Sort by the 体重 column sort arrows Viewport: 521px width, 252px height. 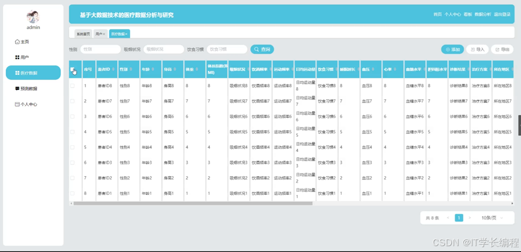(197, 69)
